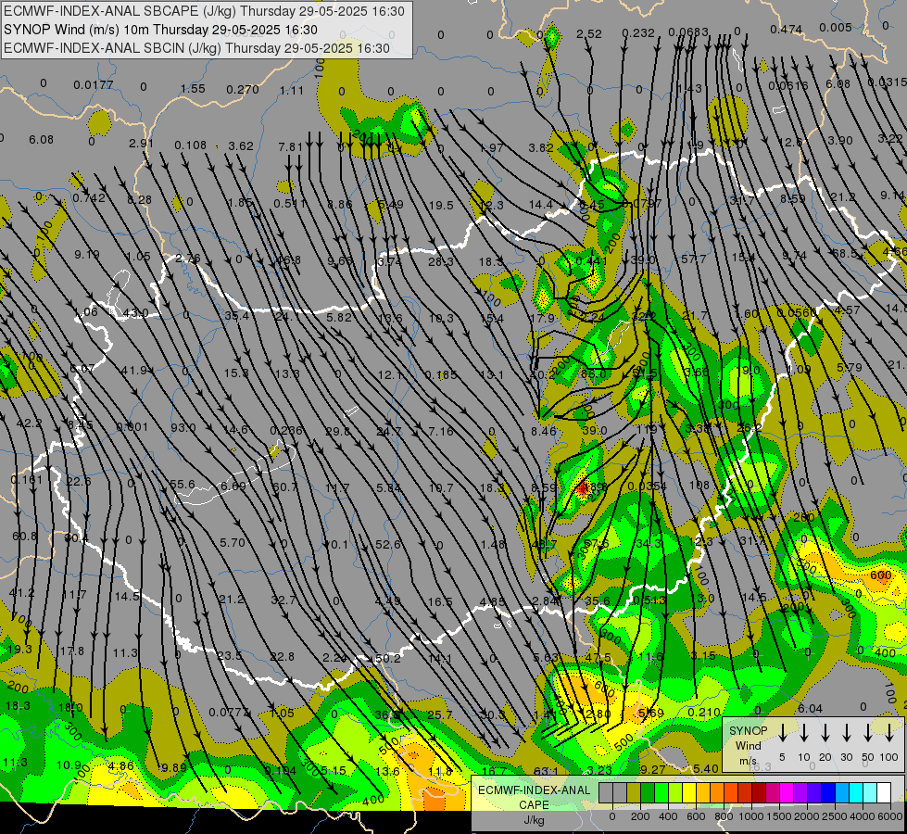Click the 4000 tick label on color scale
The height and width of the screenshot is (834, 907).
click(x=862, y=816)
